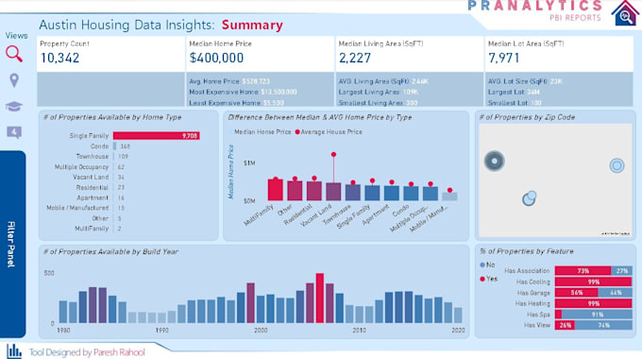This screenshot has height=359, width=642.
Task: Click the Most Expensive Home stat line
Action: click(x=243, y=93)
